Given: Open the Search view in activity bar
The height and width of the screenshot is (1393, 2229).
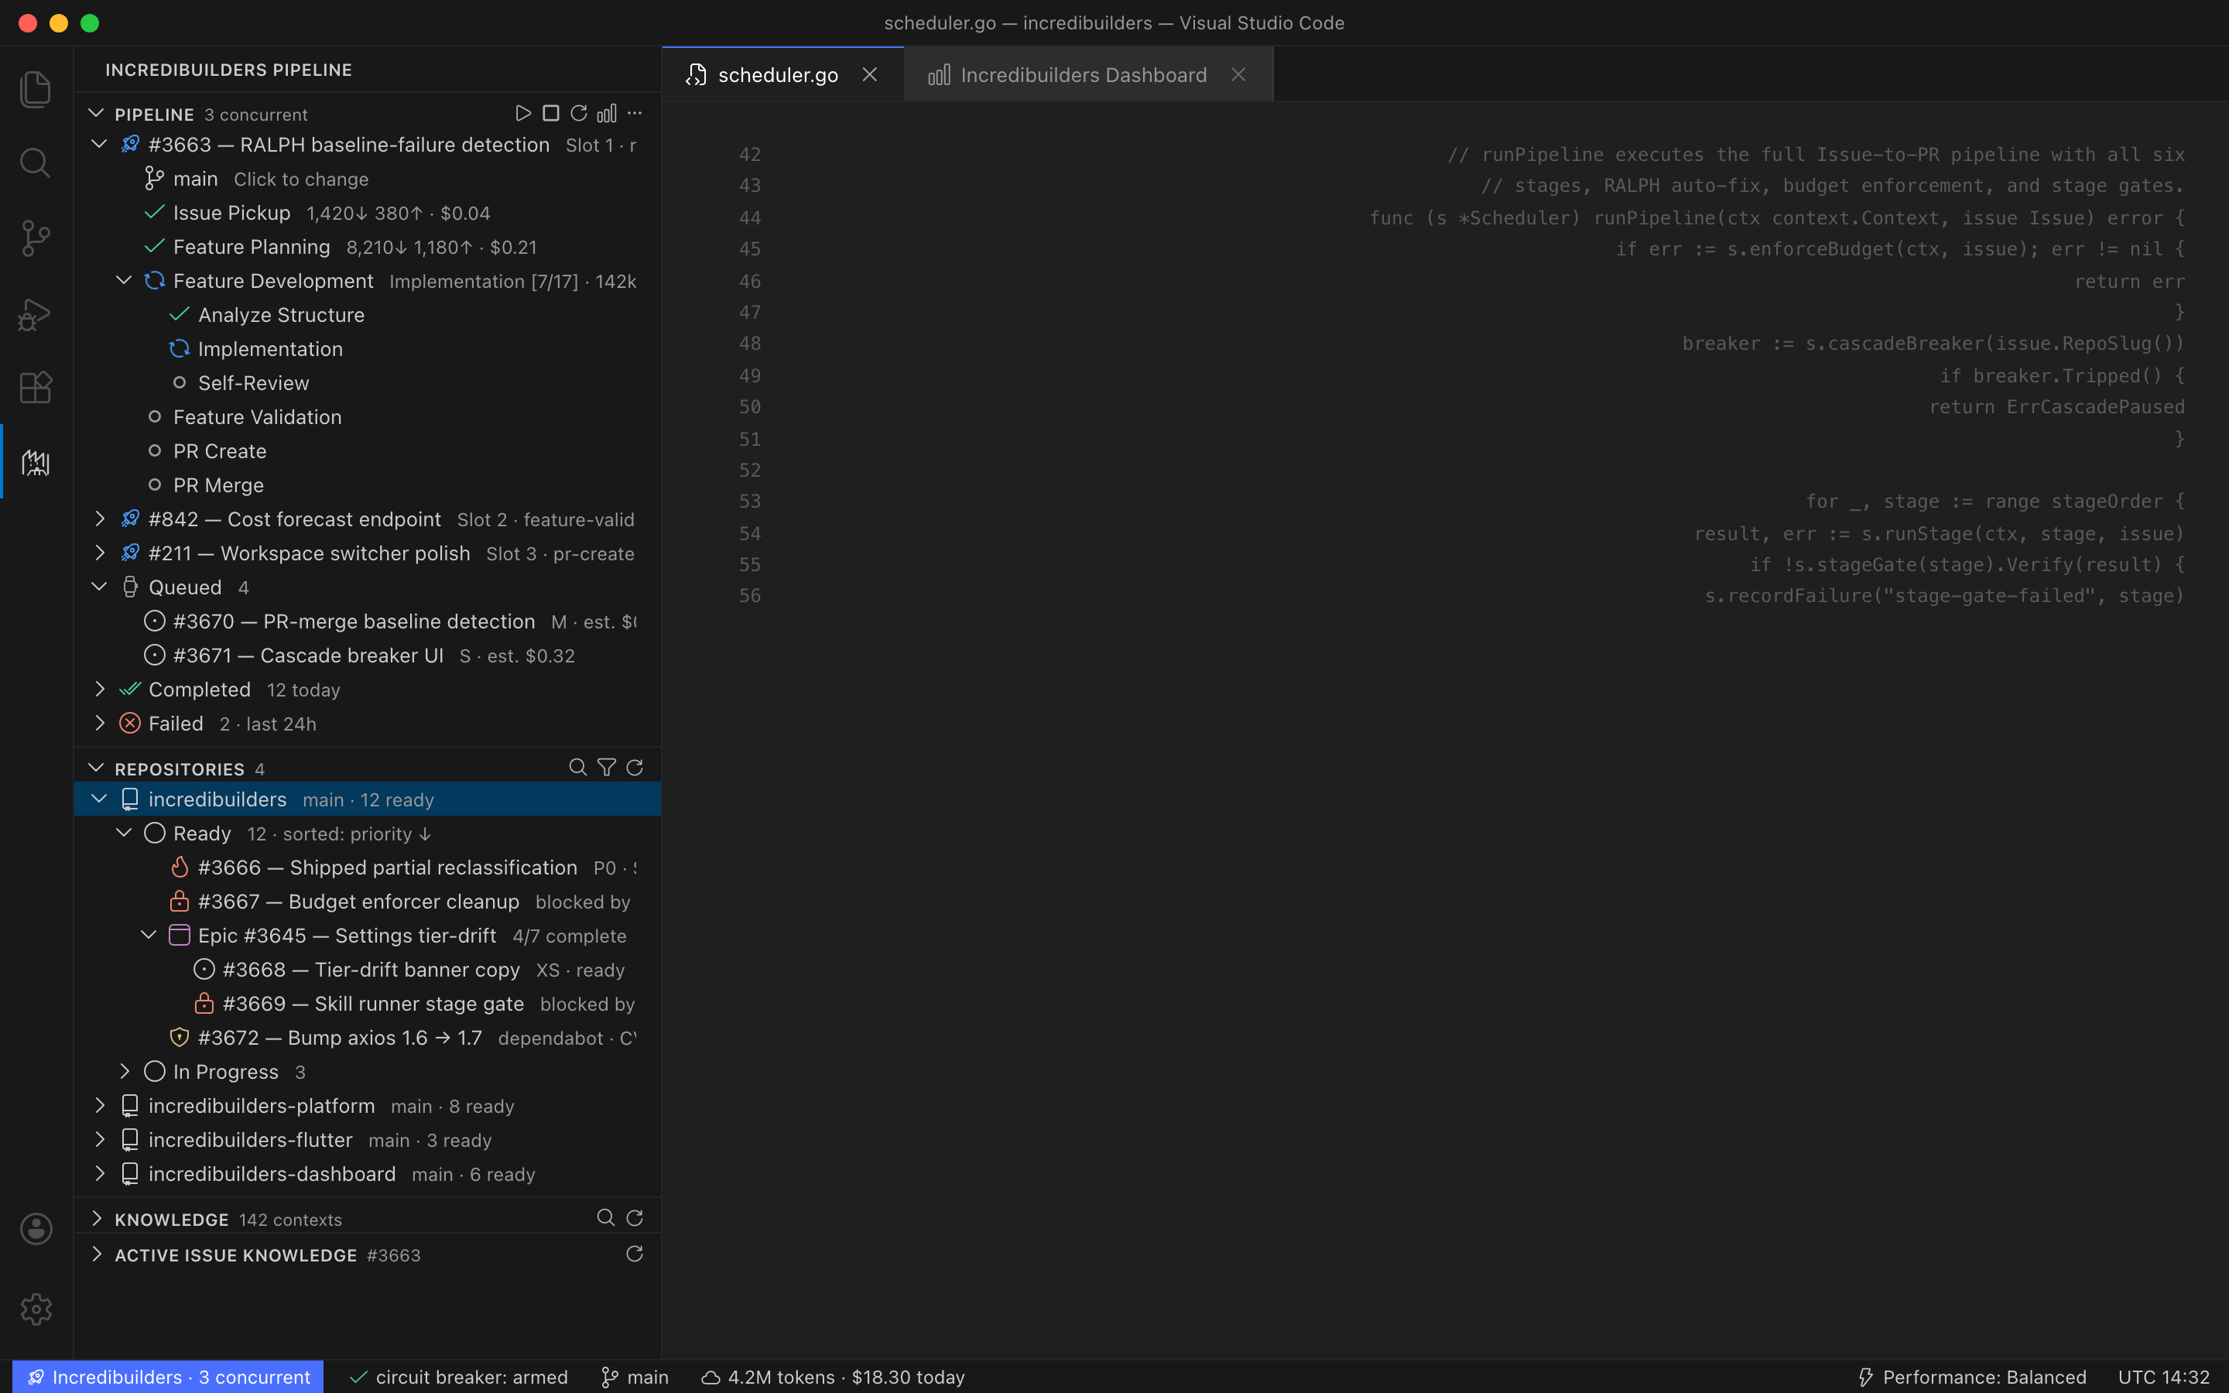Looking at the screenshot, I should (x=36, y=163).
